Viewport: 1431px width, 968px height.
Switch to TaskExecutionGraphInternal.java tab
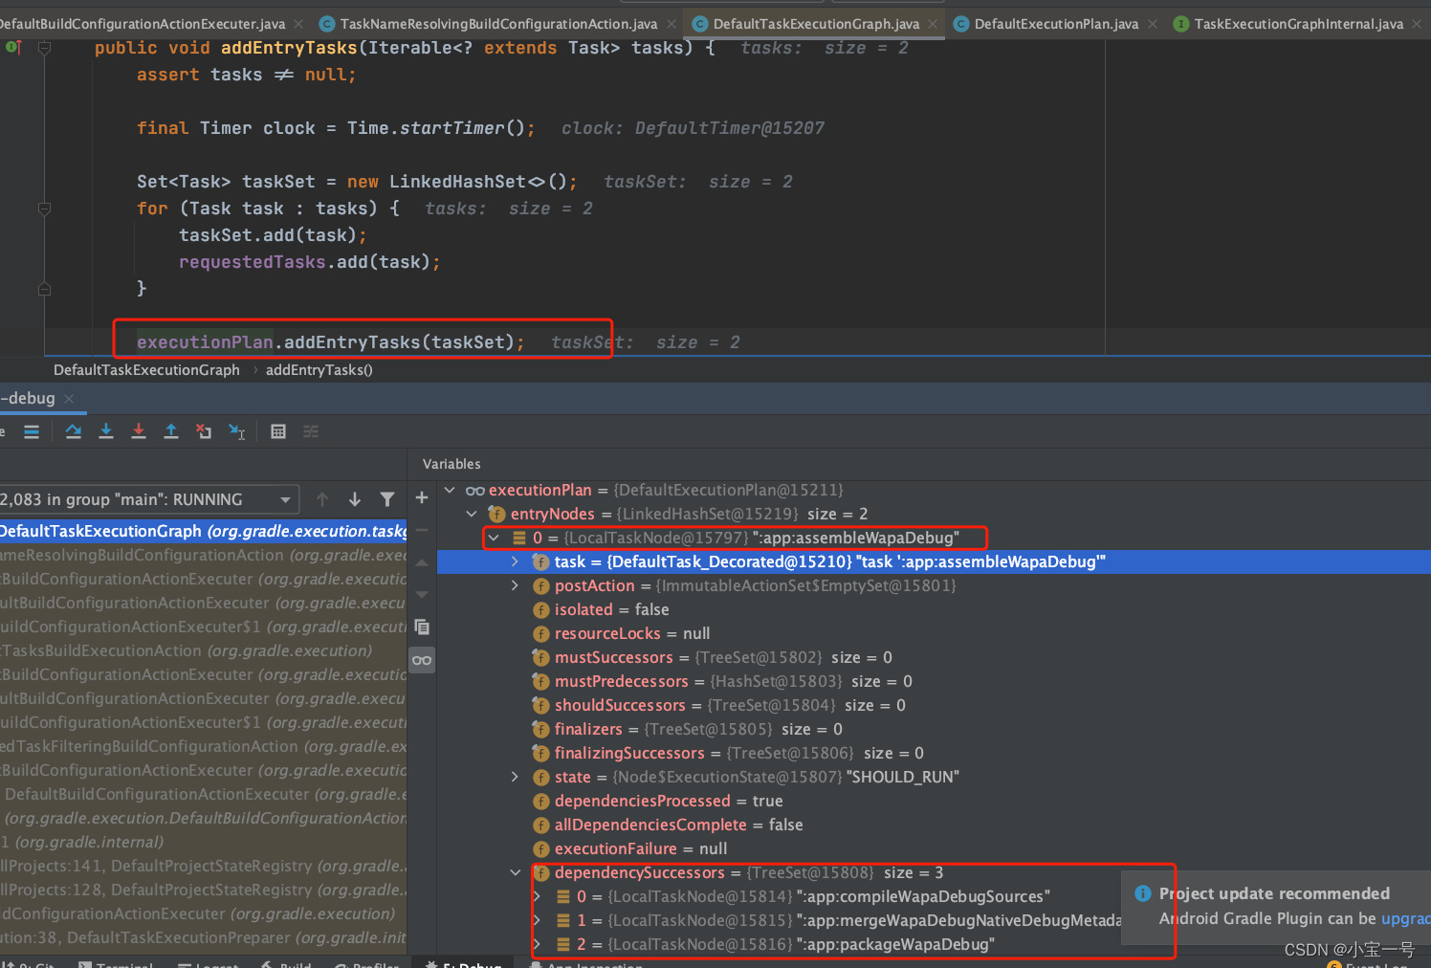(x=1298, y=24)
